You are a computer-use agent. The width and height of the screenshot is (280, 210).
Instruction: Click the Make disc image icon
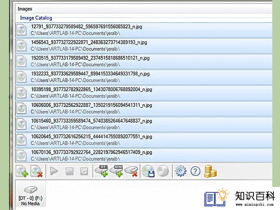click(148, 171)
